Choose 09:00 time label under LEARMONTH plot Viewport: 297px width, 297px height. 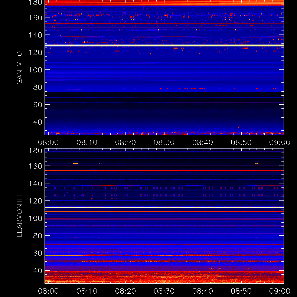coord(280,291)
